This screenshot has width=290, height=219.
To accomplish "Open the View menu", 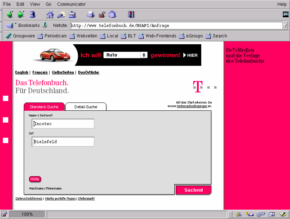I will (x=35, y=4).
